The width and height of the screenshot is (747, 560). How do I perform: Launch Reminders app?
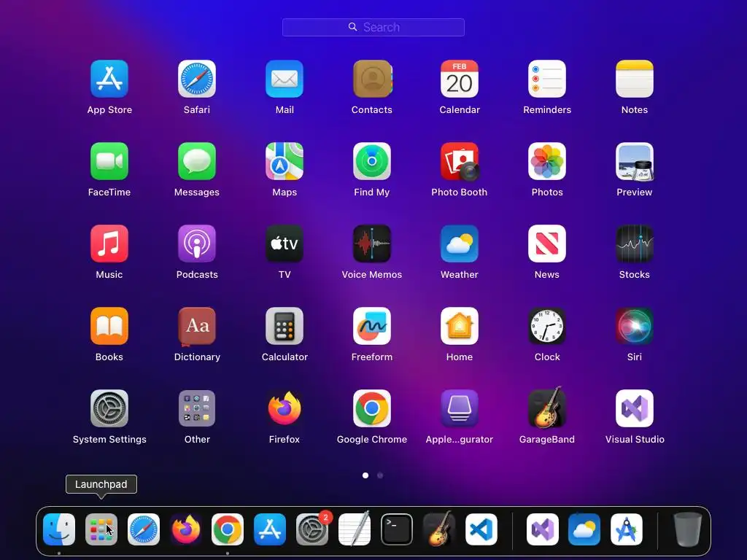tap(547, 79)
